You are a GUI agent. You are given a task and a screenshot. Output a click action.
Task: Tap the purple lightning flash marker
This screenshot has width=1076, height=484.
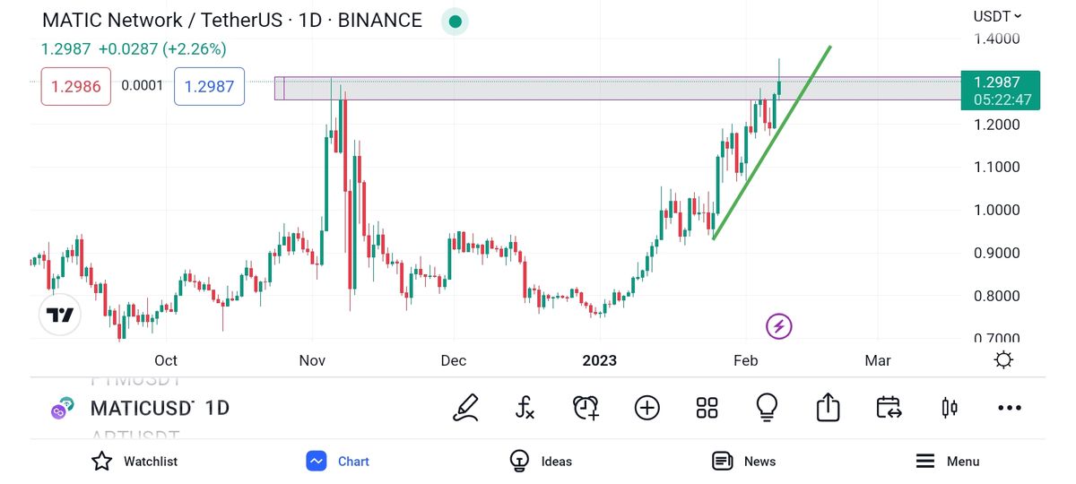[778, 326]
